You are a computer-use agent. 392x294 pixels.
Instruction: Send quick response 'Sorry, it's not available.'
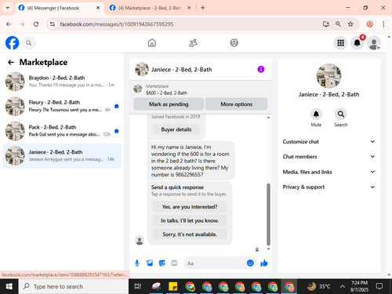(x=190, y=234)
